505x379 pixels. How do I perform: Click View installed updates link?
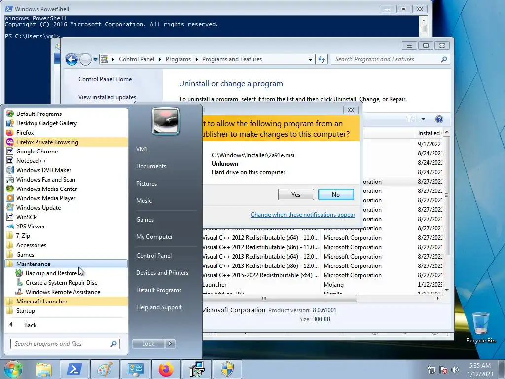coord(107,97)
